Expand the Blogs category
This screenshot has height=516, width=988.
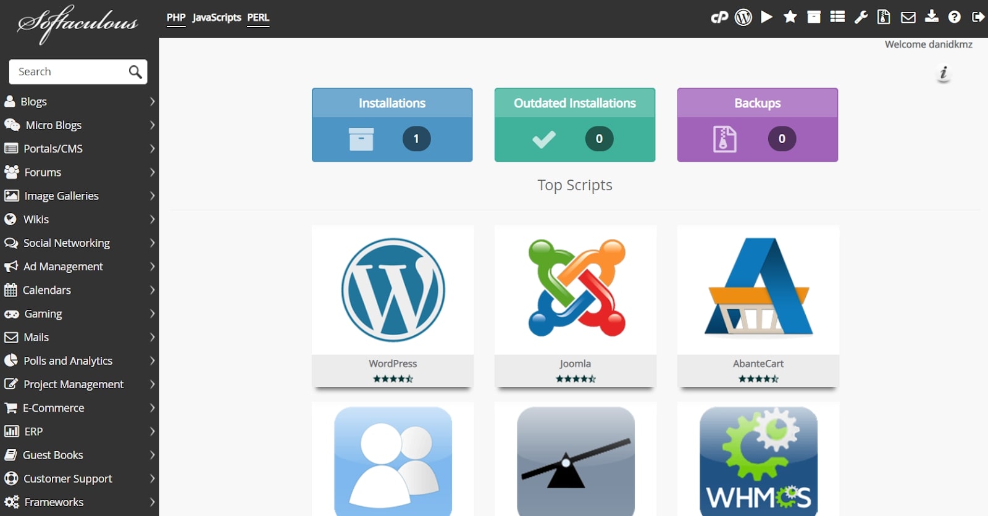click(79, 101)
